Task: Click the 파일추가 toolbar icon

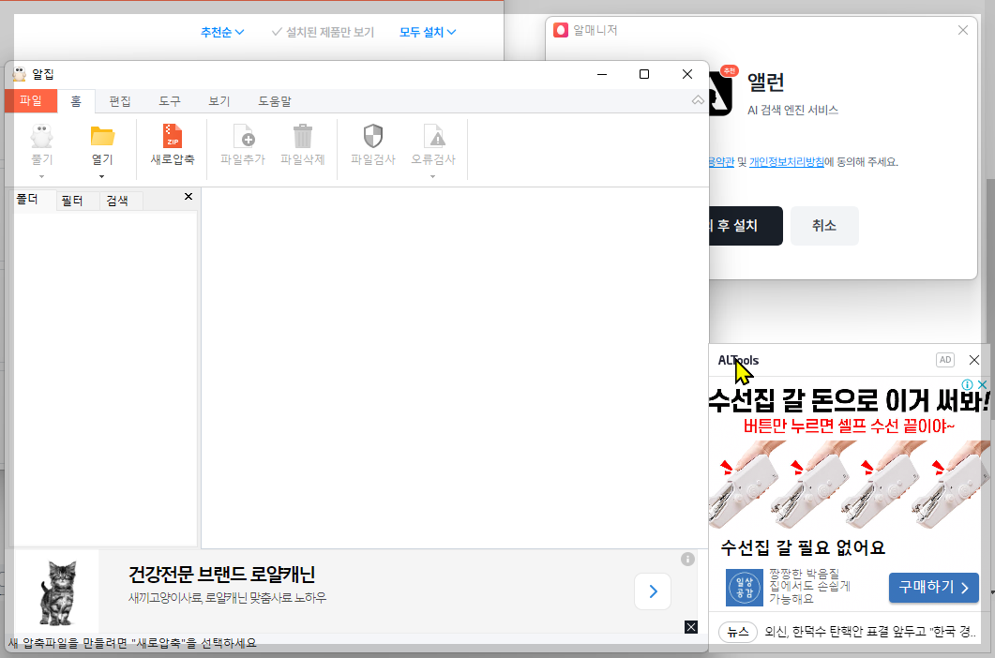Action: point(244,136)
